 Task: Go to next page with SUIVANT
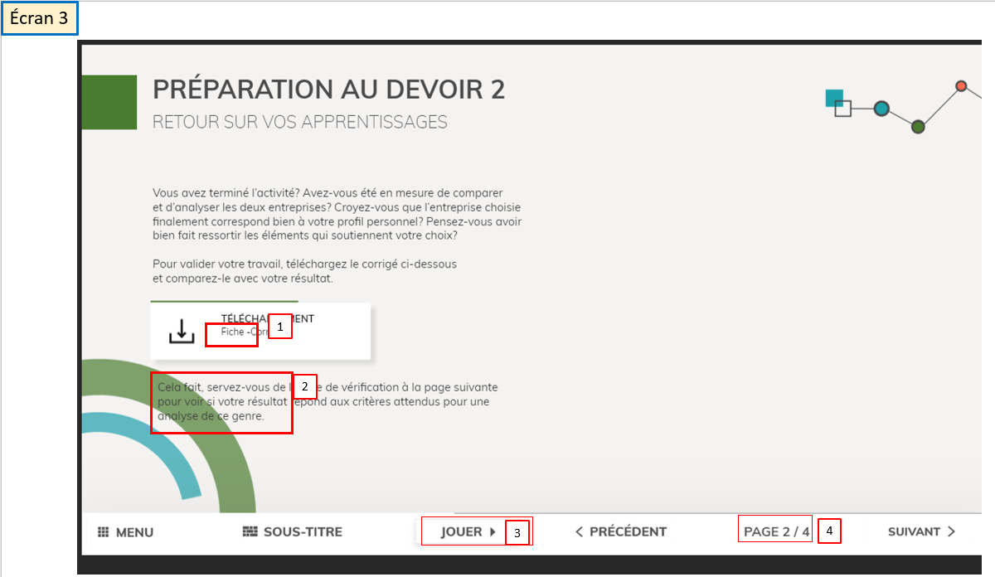click(x=913, y=532)
